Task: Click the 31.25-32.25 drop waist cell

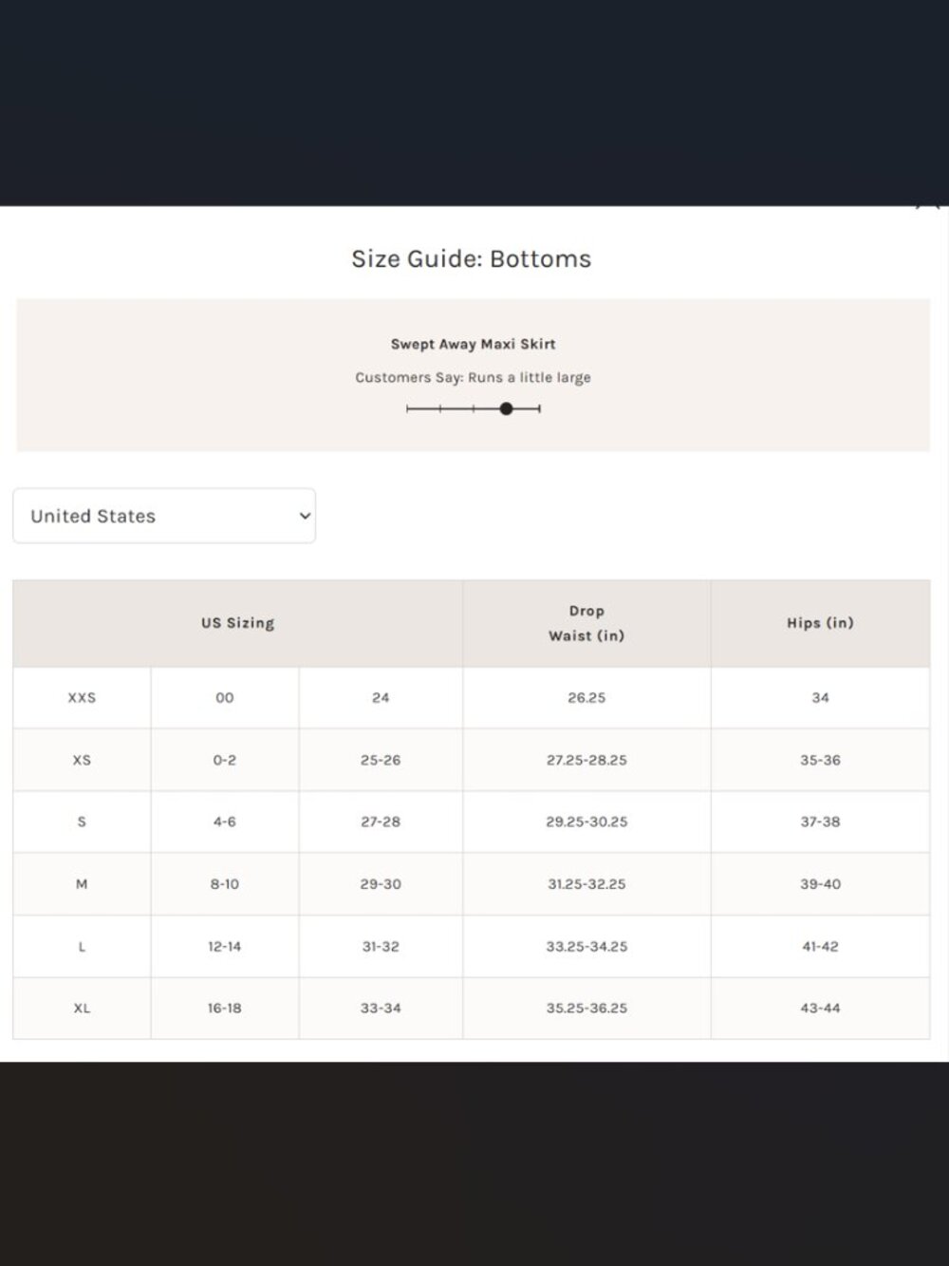Action: tap(586, 884)
